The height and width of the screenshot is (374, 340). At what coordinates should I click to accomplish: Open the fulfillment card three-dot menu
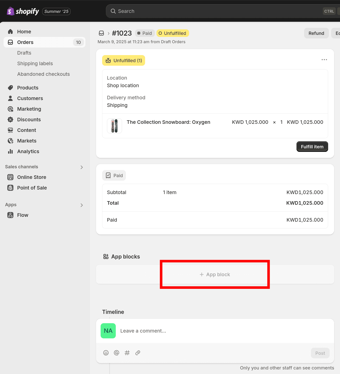(x=324, y=60)
